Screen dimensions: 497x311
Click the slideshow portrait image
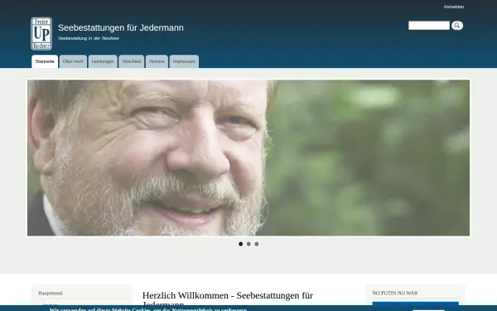pyautogui.click(x=248, y=158)
